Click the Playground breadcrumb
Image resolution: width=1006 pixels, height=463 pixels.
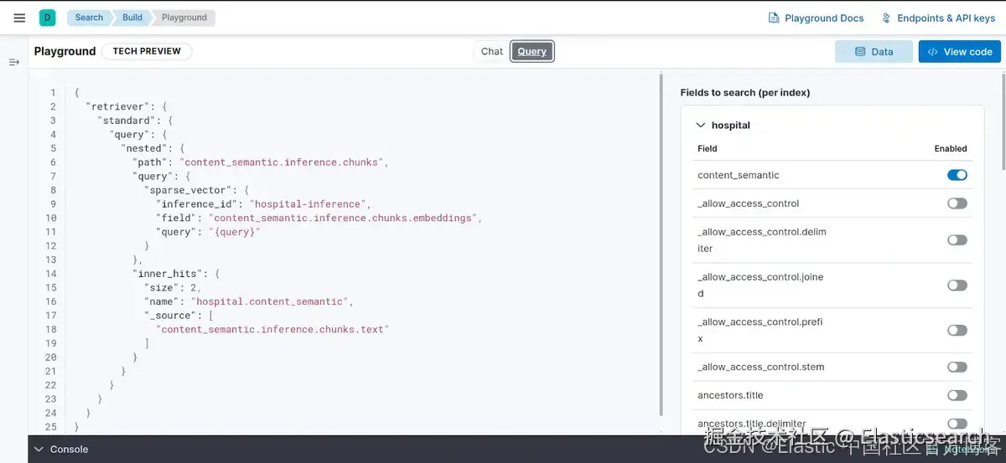184,18
